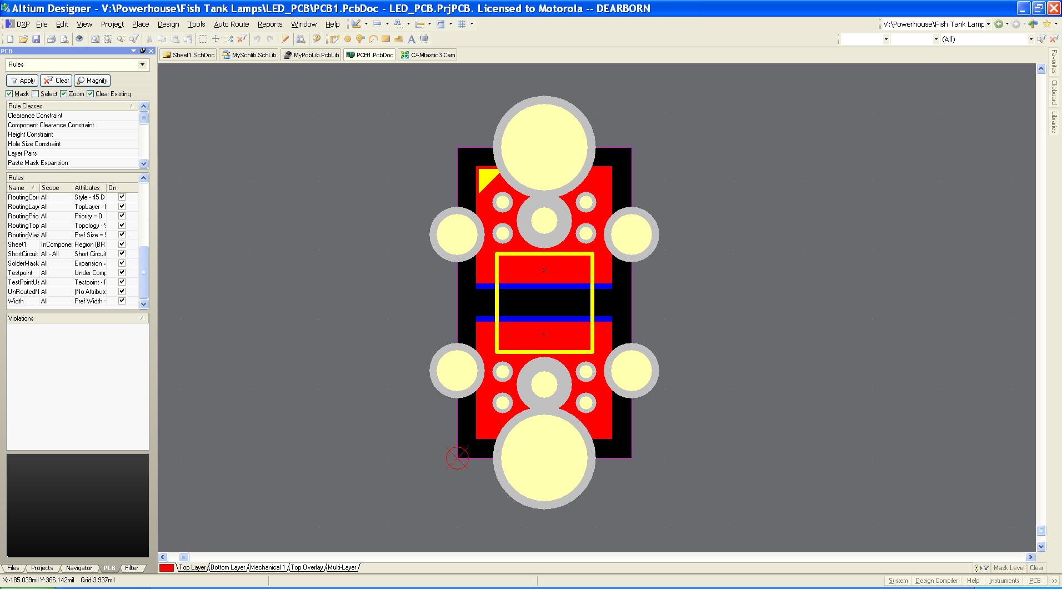This screenshot has width=1062, height=589.
Task: Open the Reports menu
Action: (x=270, y=24)
